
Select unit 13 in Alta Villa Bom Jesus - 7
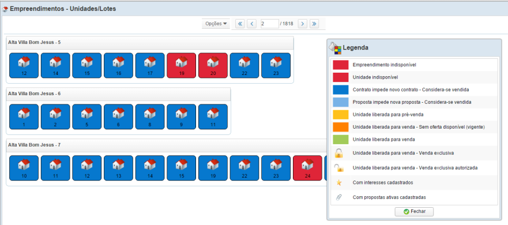click(x=119, y=168)
